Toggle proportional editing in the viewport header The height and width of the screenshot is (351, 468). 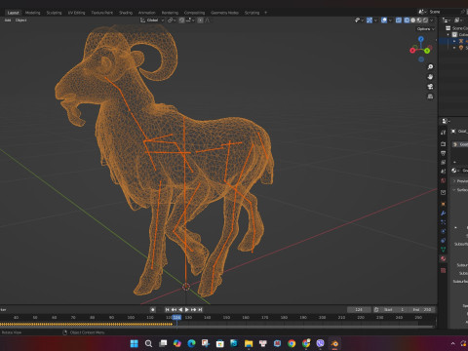point(201,20)
